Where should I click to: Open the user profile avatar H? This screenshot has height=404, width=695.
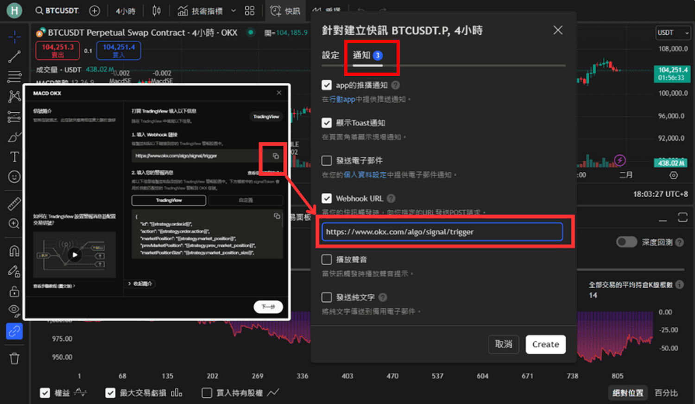[14, 11]
